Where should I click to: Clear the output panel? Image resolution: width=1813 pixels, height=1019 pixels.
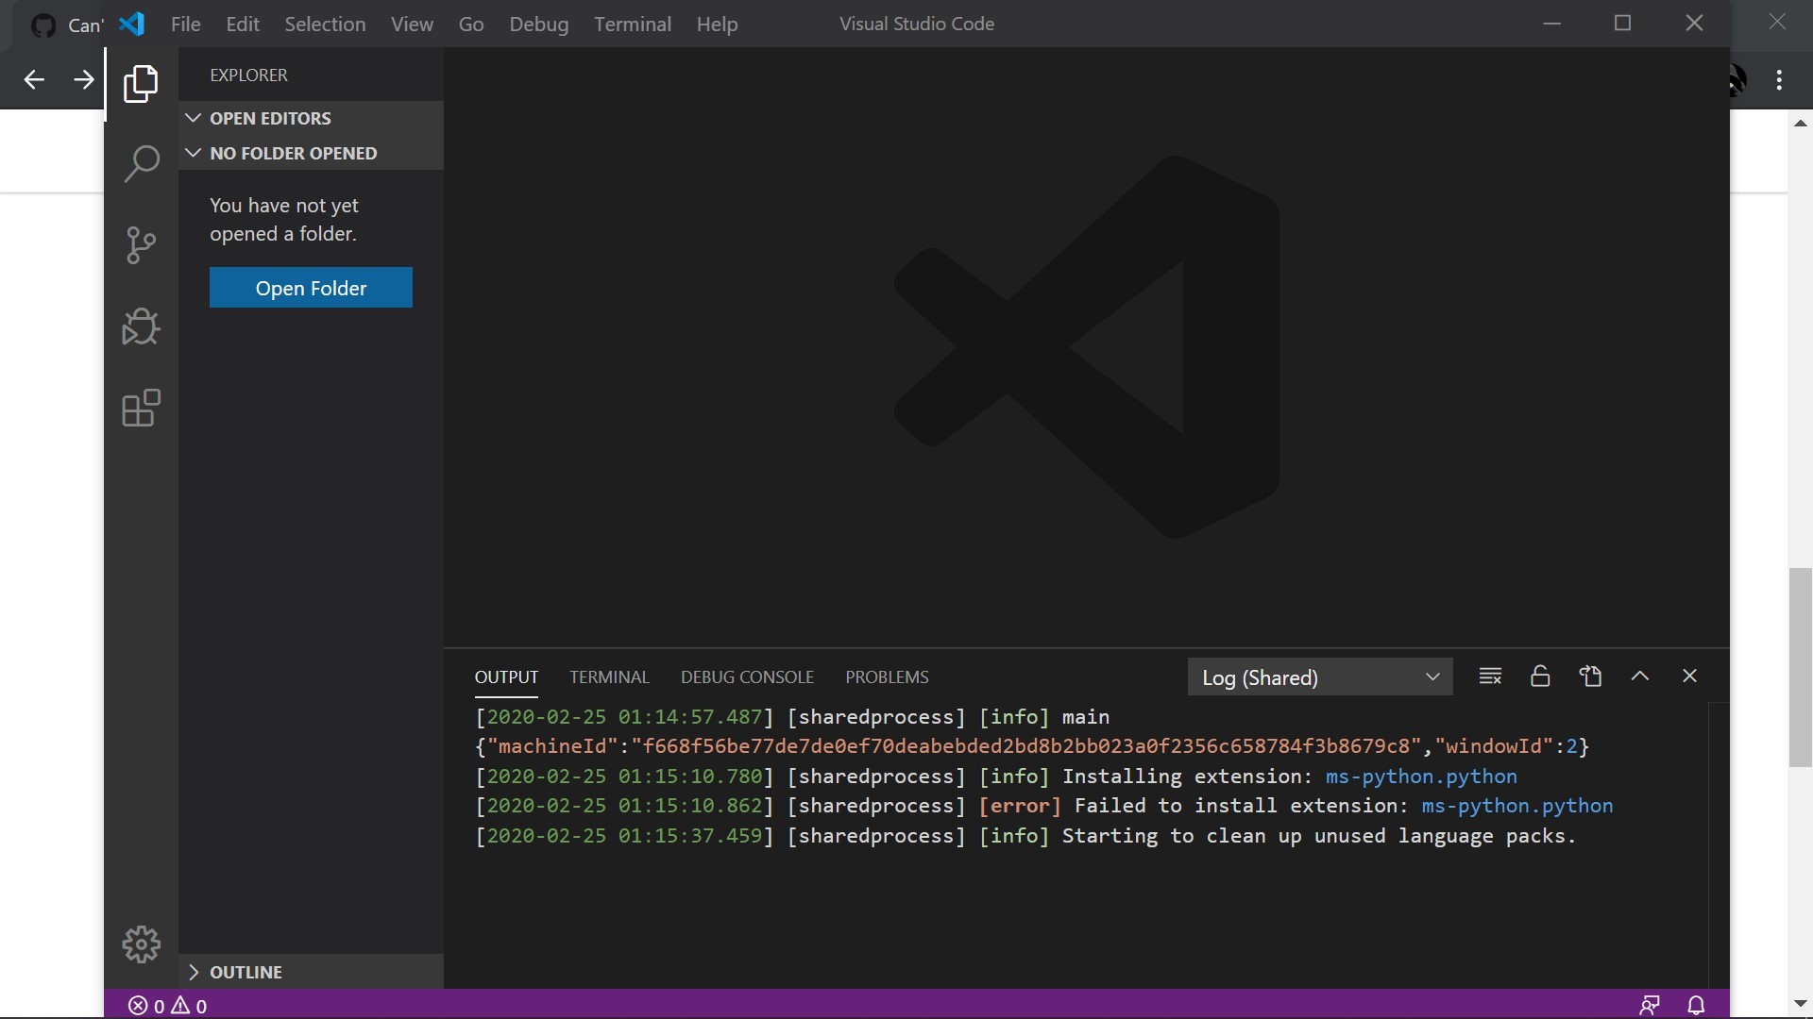[1490, 677]
